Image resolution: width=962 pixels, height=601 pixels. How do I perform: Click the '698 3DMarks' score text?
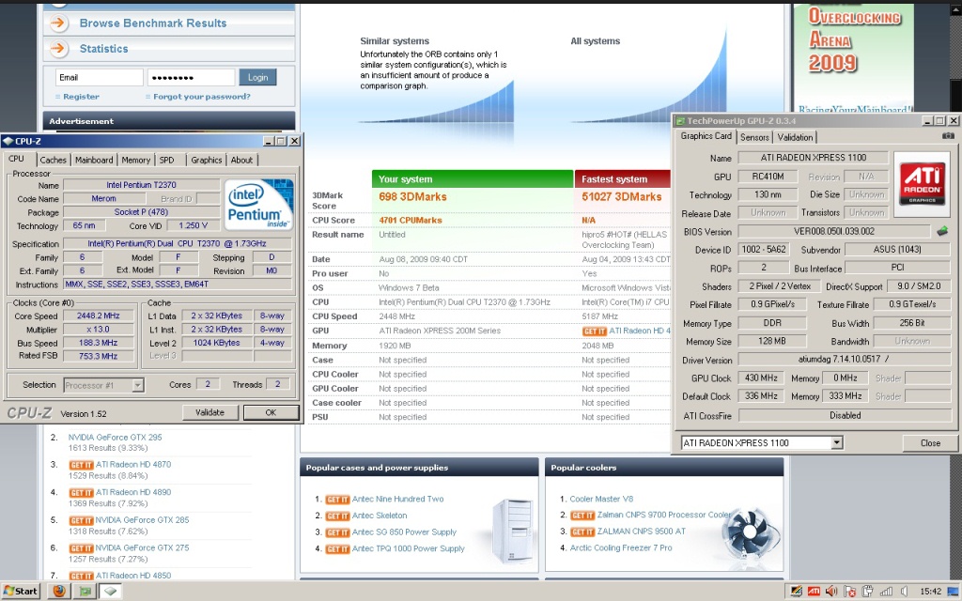coord(413,197)
